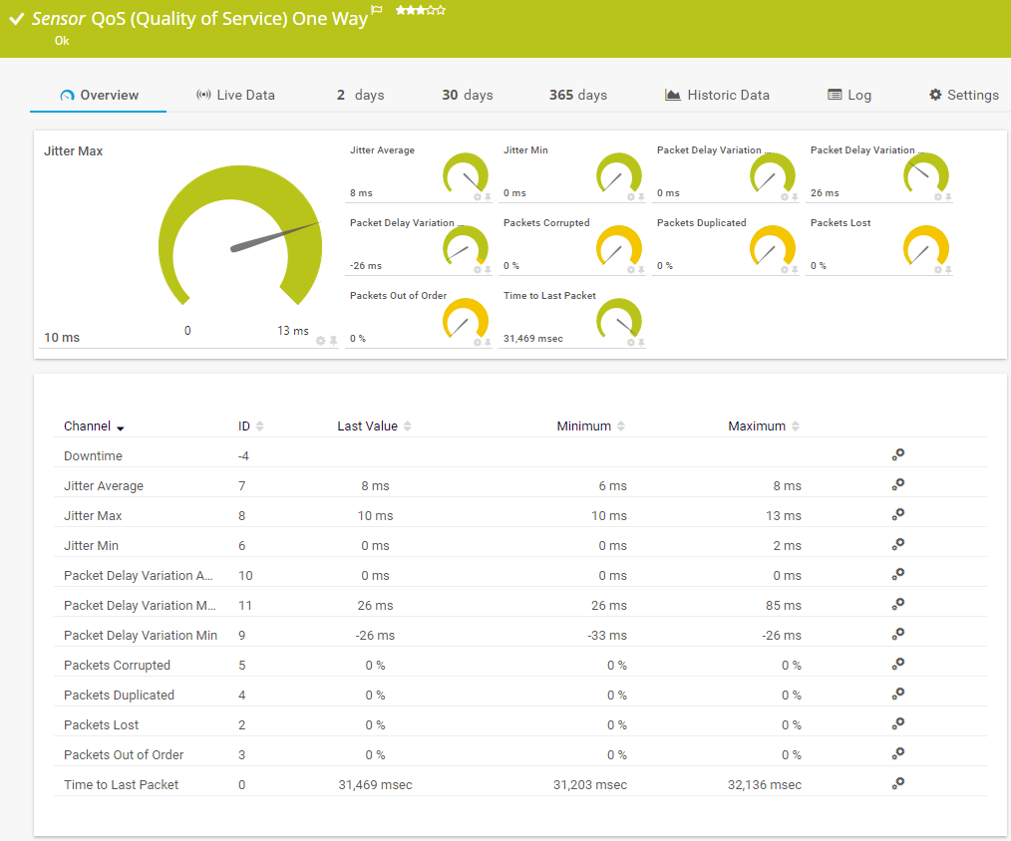The height and width of the screenshot is (841, 1011).
Task: Open gear icon on Packets Corrupted gauge
Action: click(x=630, y=269)
